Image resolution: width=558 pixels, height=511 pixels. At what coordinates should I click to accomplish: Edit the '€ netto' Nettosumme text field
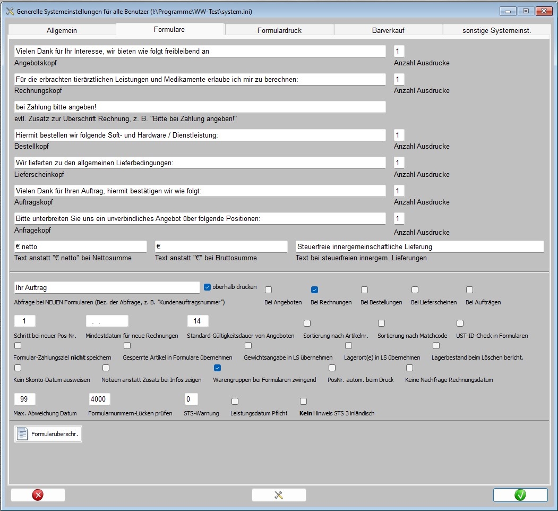[x=80, y=247]
